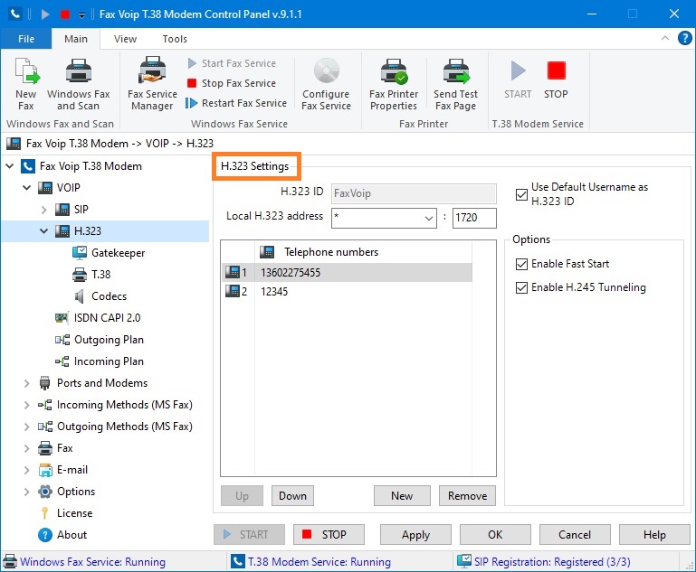Click the Remove button
696x572 pixels.
[x=467, y=496]
